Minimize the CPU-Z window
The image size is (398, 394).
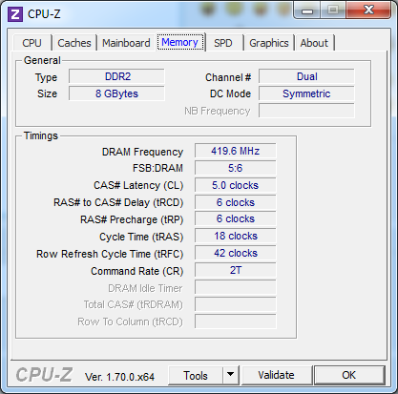click(x=307, y=10)
